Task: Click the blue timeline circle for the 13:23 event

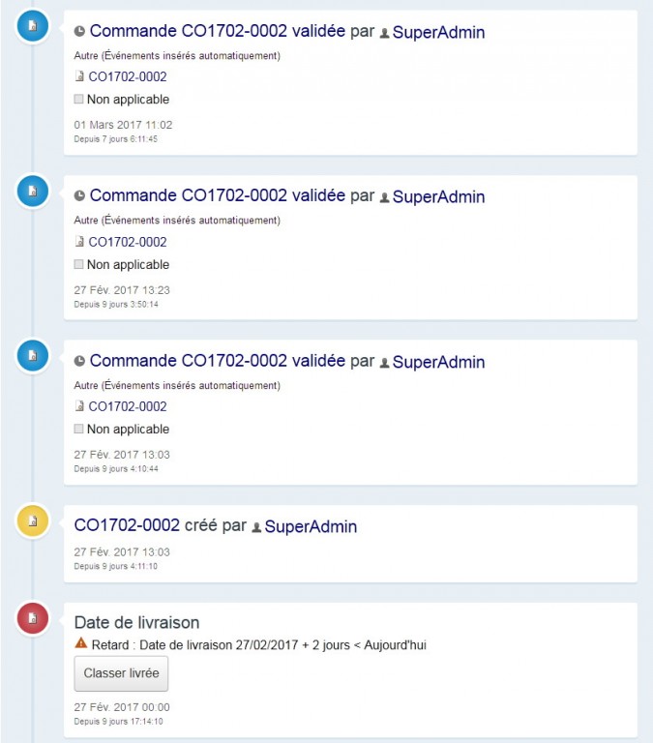Action: pyautogui.click(x=33, y=192)
